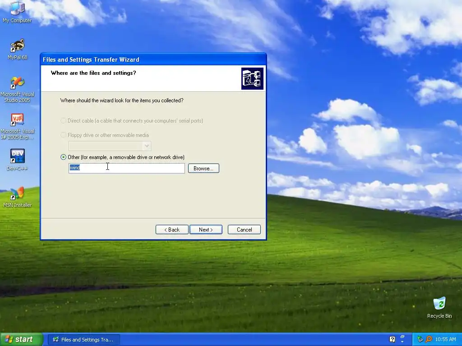Open the Windows Start menu
462x346 pixels.
click(x=21, y=339)
